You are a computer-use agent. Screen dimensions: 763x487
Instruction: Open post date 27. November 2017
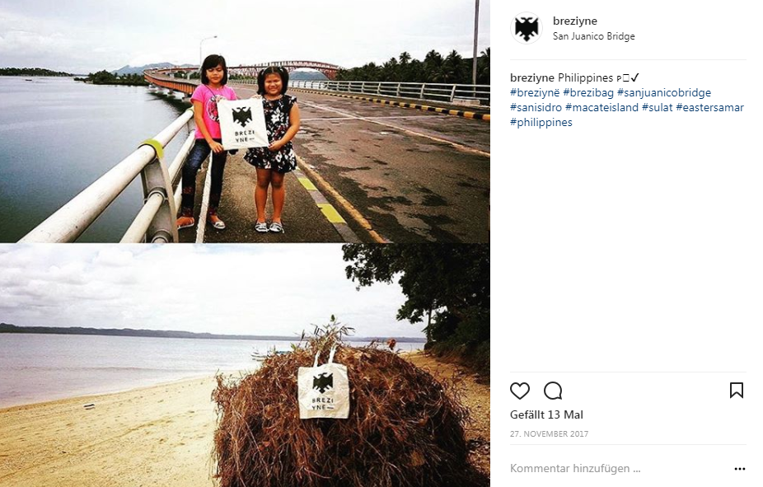pos(549,433)
